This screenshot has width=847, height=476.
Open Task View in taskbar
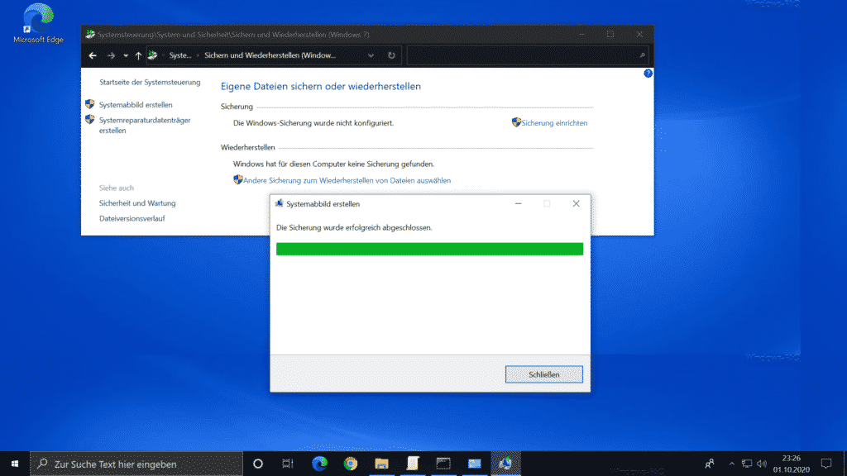coord(287,464)
